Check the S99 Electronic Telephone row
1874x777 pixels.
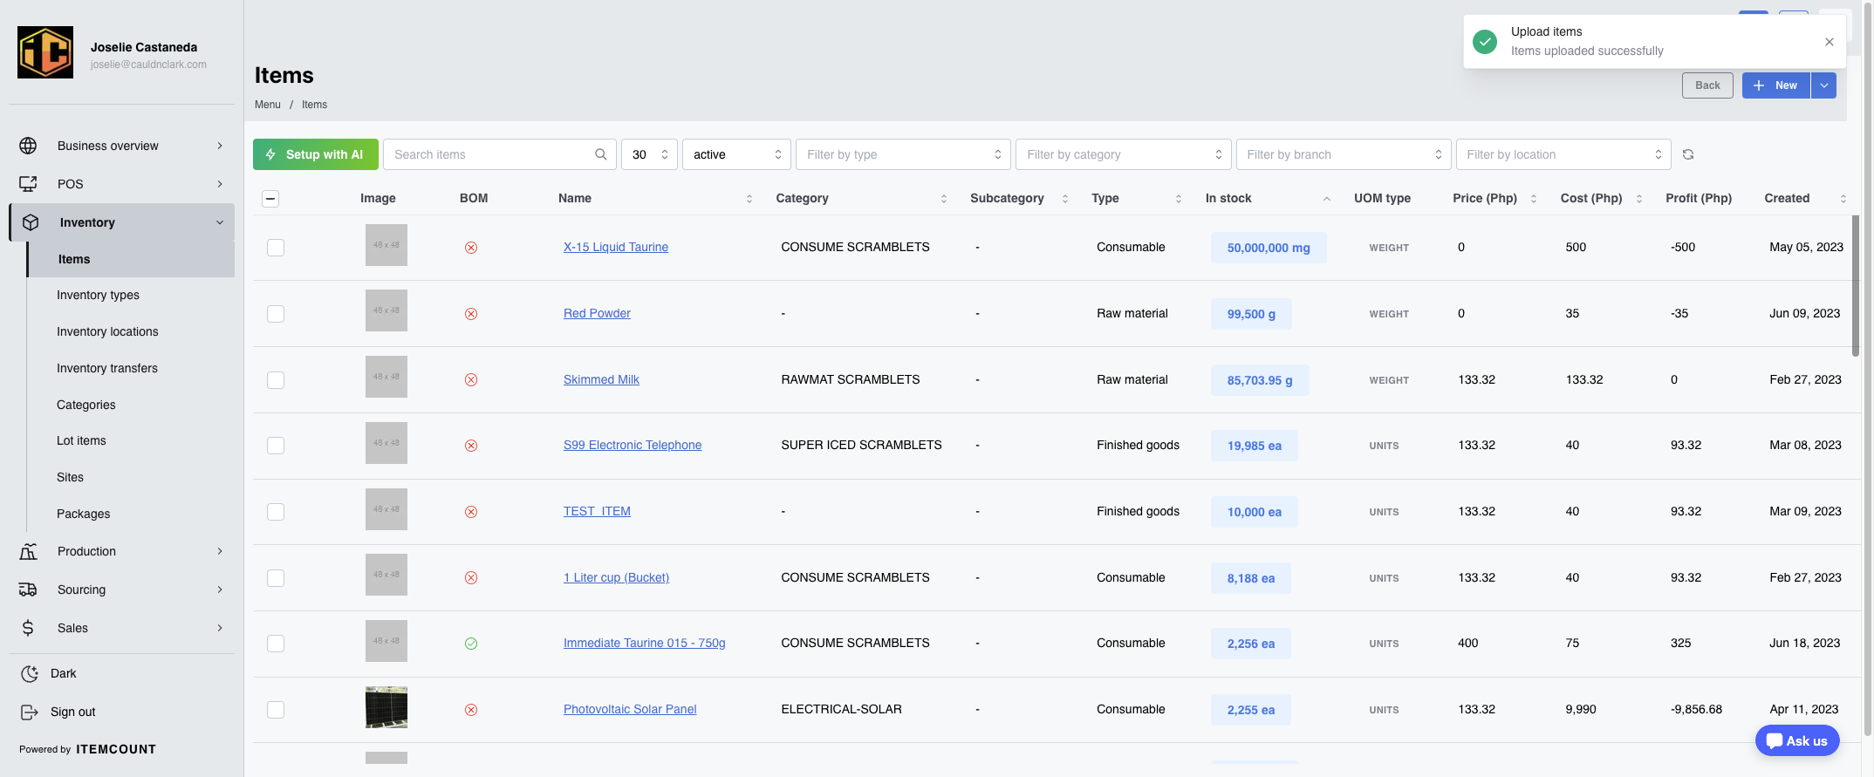(276, 446)
